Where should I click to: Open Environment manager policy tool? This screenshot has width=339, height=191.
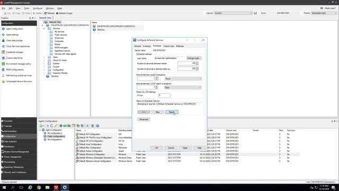19,64
